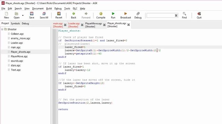Click the 'SetSpritePosition(2,lazerx,lazery)' line
222x124 pixels.
tap(85, 103)
